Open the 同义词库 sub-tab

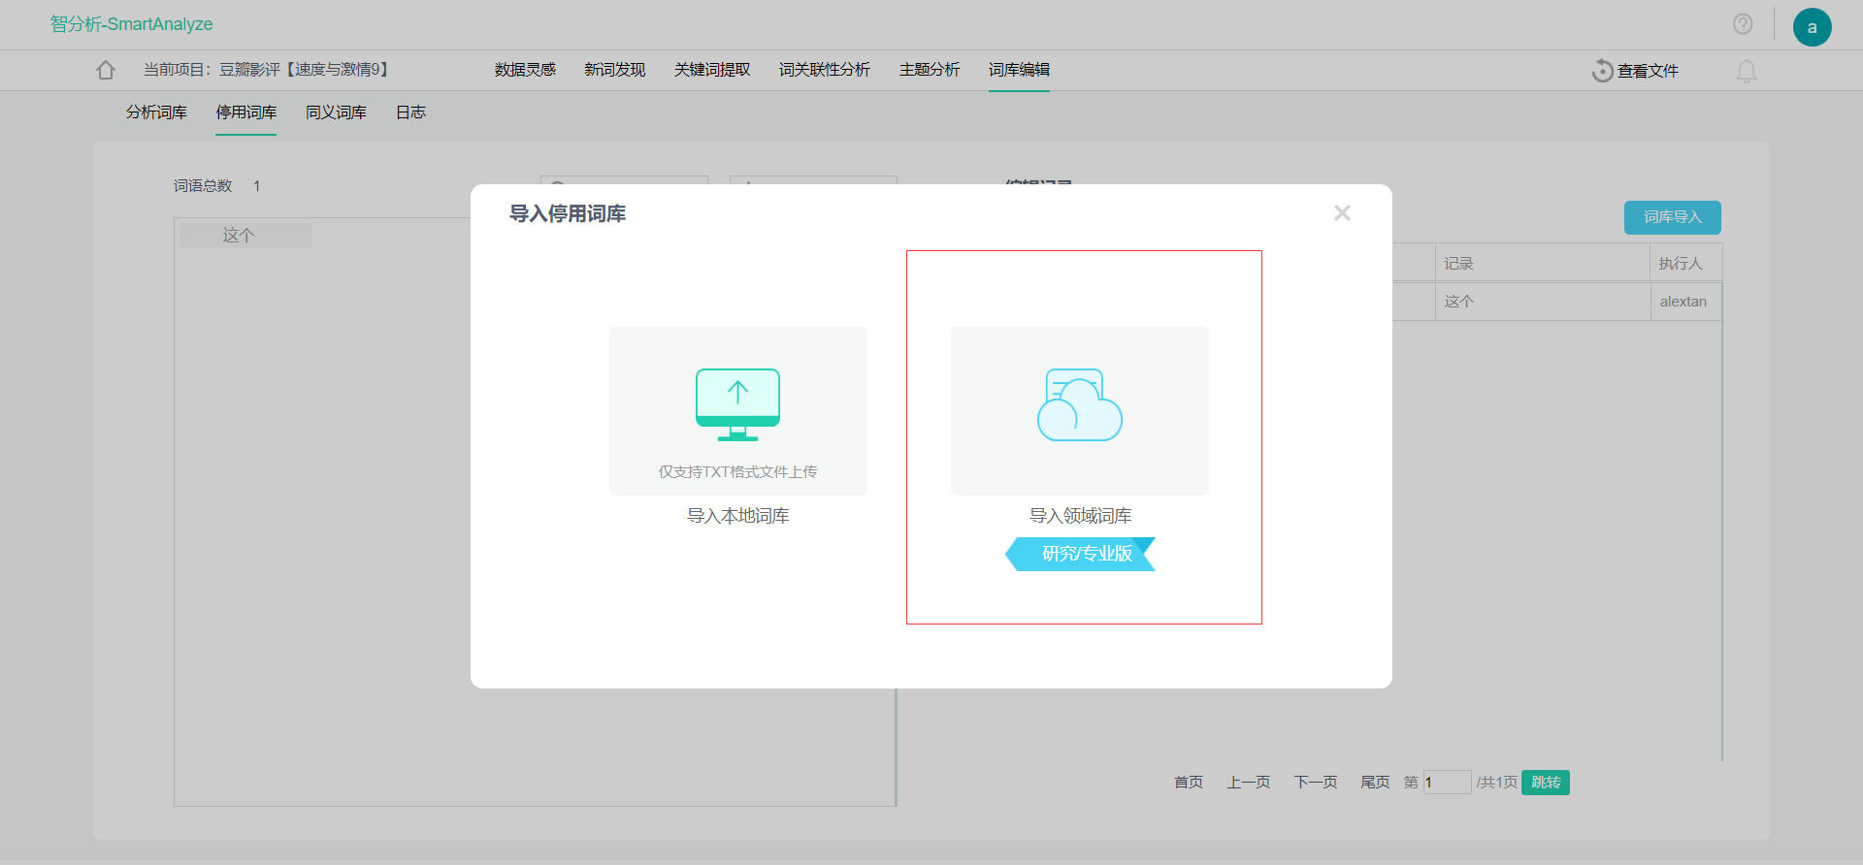click(x=336, y=112)
